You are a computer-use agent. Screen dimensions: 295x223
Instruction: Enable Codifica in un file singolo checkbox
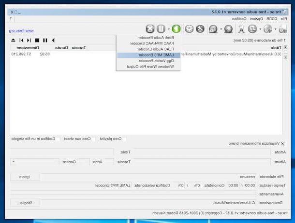click(58, 139)
